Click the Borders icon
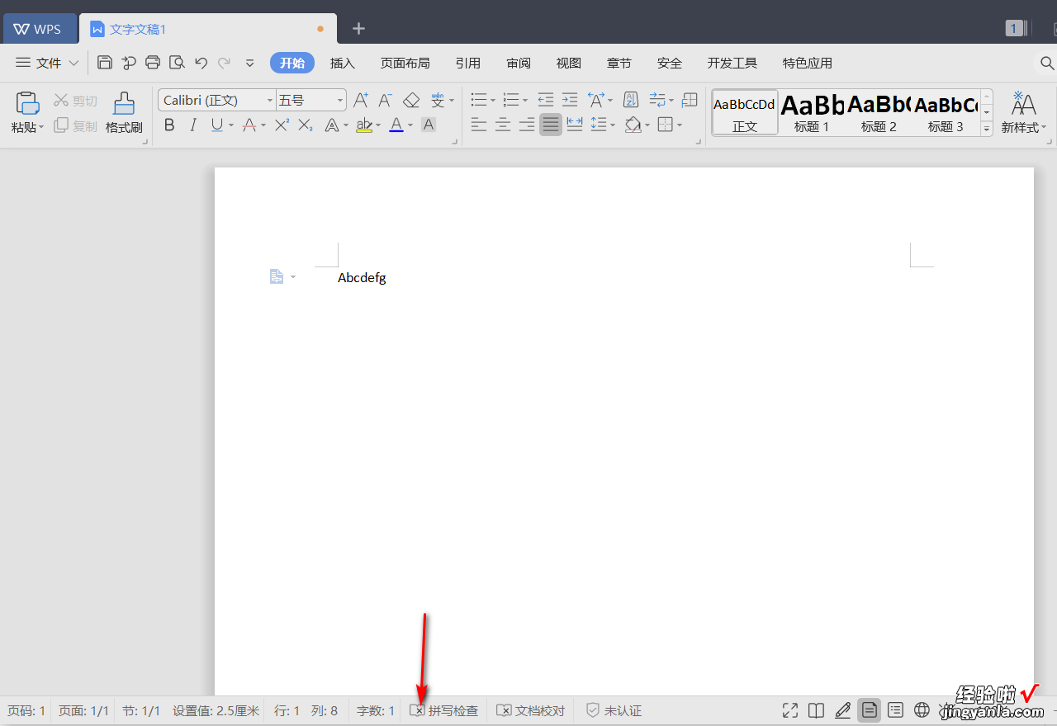Viewport: 1057px width, 726px height. click(x=665, y=125)
